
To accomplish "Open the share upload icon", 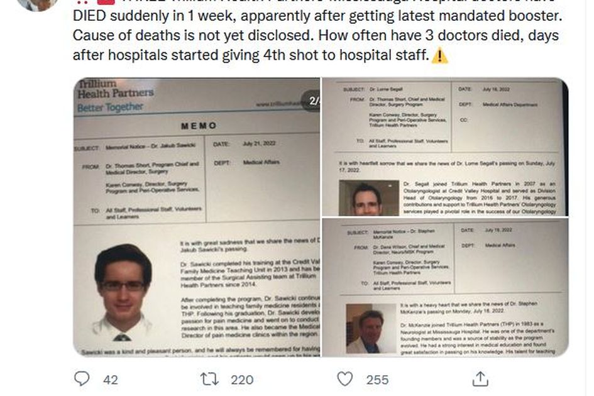I will (480, 378).
